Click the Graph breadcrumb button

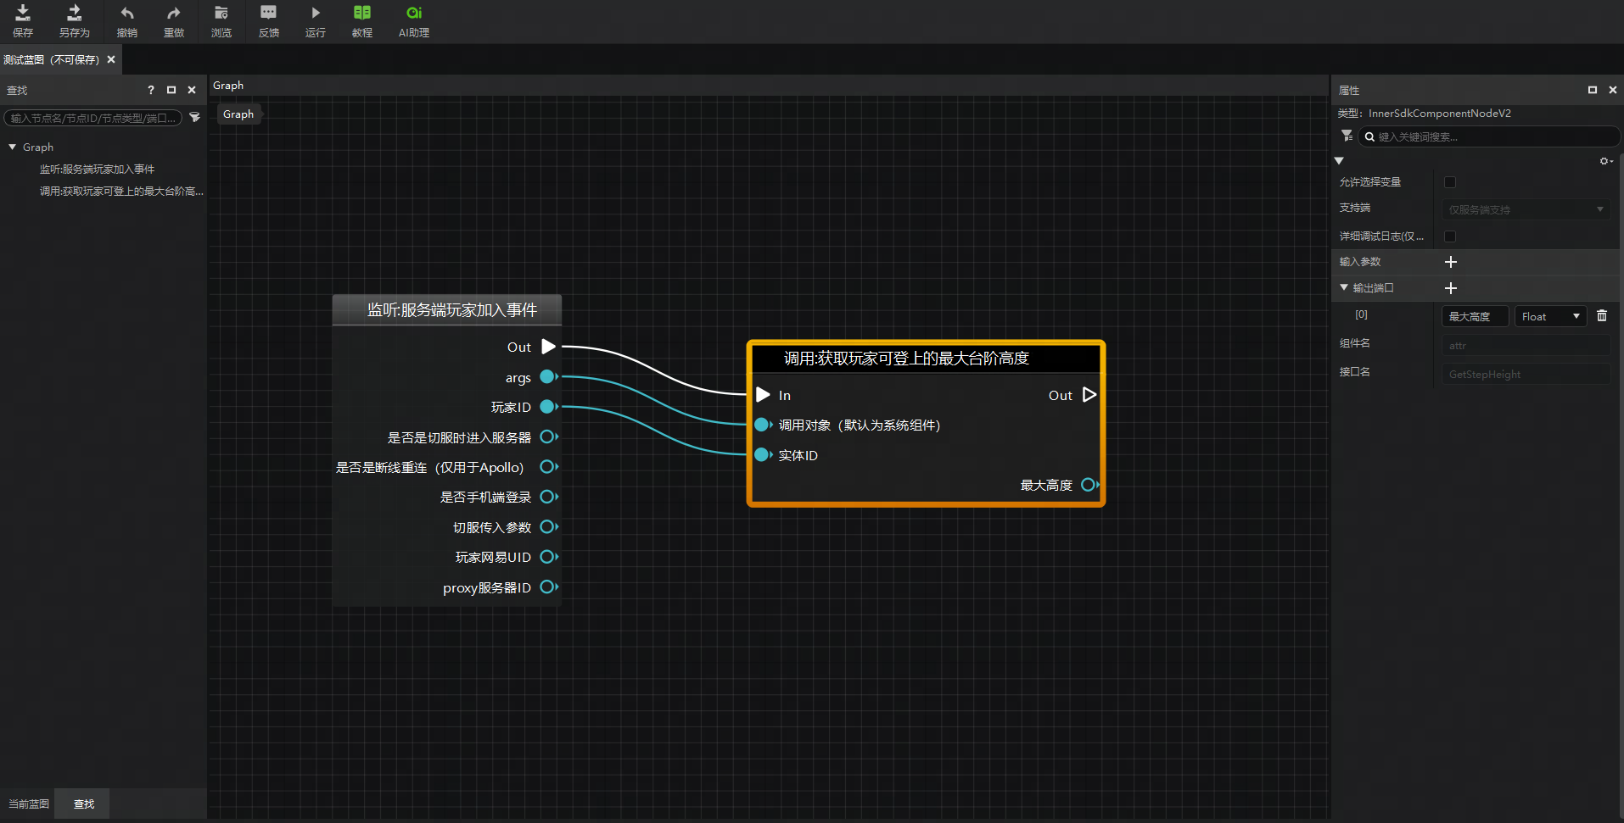coord(238,114)
